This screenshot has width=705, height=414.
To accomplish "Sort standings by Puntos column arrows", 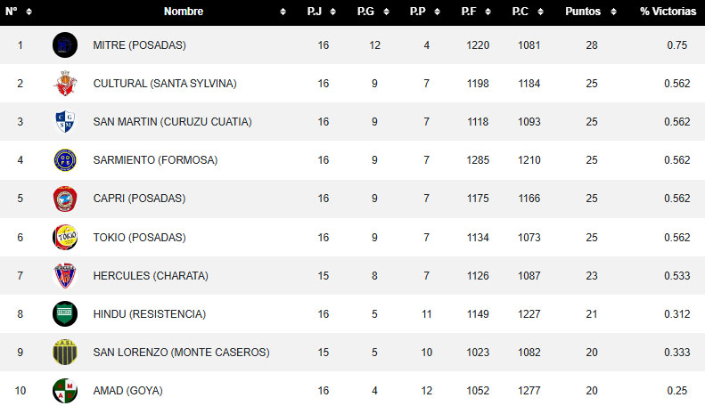I will pyautogui.click(x=615, y=12).
